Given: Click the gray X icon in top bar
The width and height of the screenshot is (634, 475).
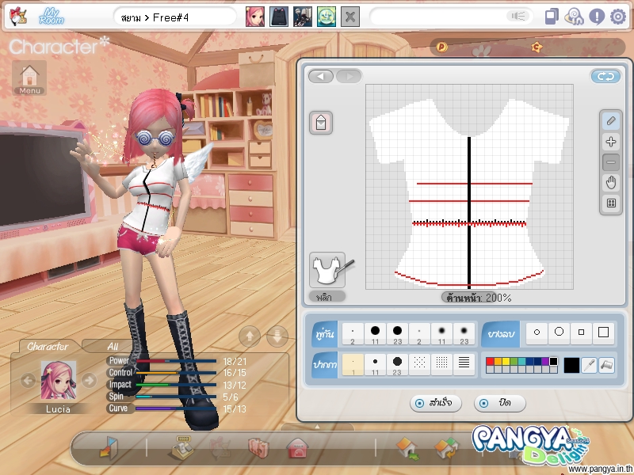Looking at the screenshot, I should coord(350,17).
